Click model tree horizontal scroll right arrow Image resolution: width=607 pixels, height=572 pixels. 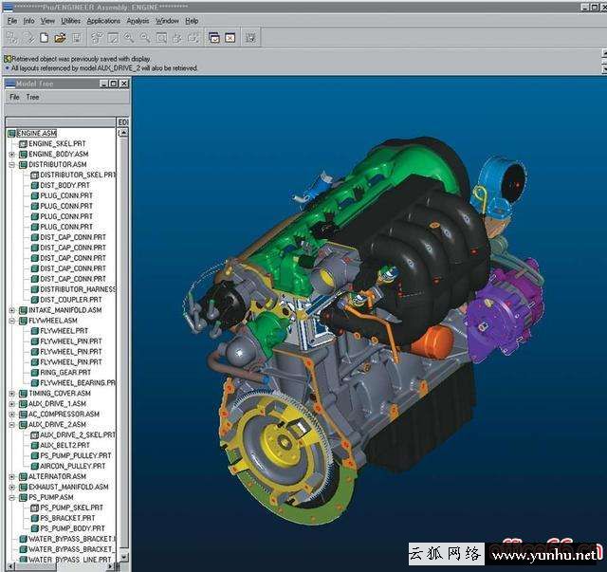pos(112,567)
